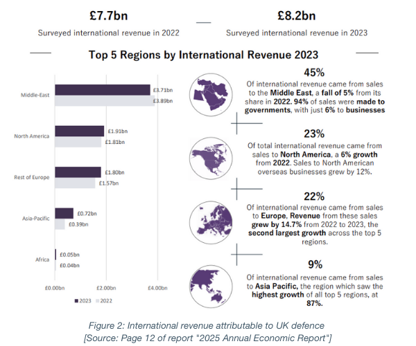Click the 23% North America statistic heading

[x=315, y=134]
